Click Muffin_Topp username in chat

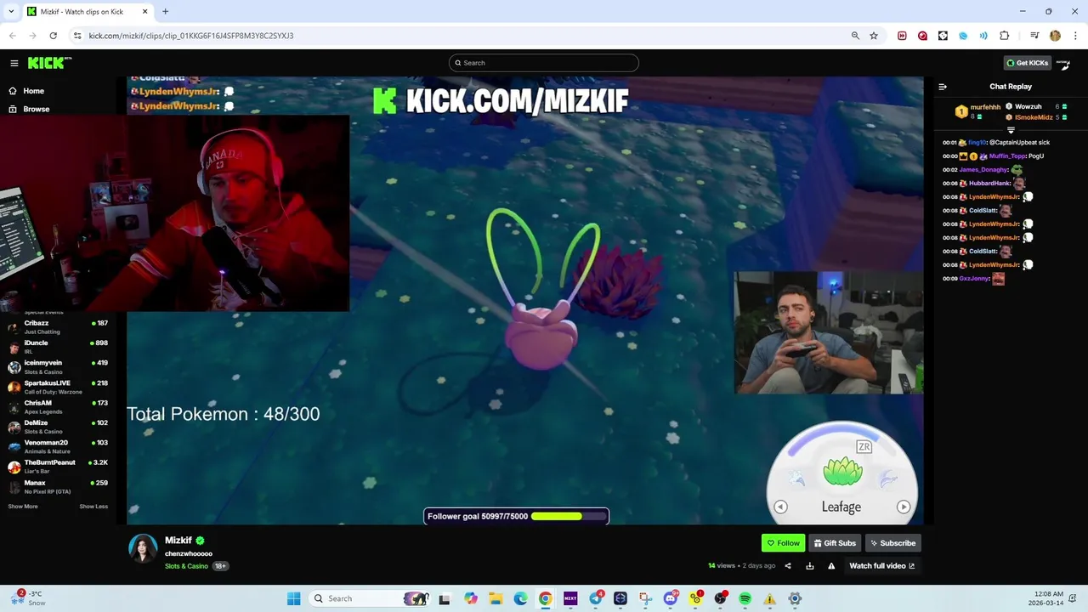(1008, 156)
